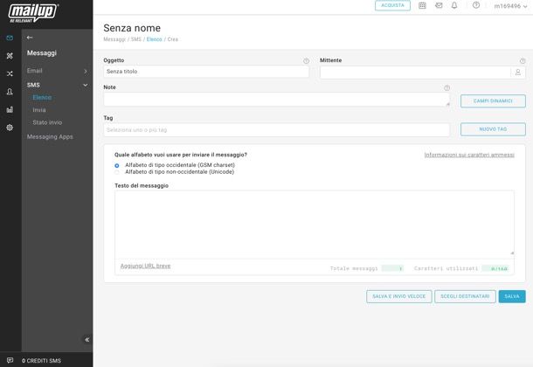Click the person icon in Mittente field
This screenshot has width=533, height=367.
[517, 72]
